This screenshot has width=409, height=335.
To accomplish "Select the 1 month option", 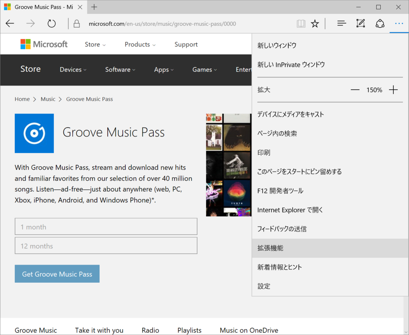I will pos(106,226).
